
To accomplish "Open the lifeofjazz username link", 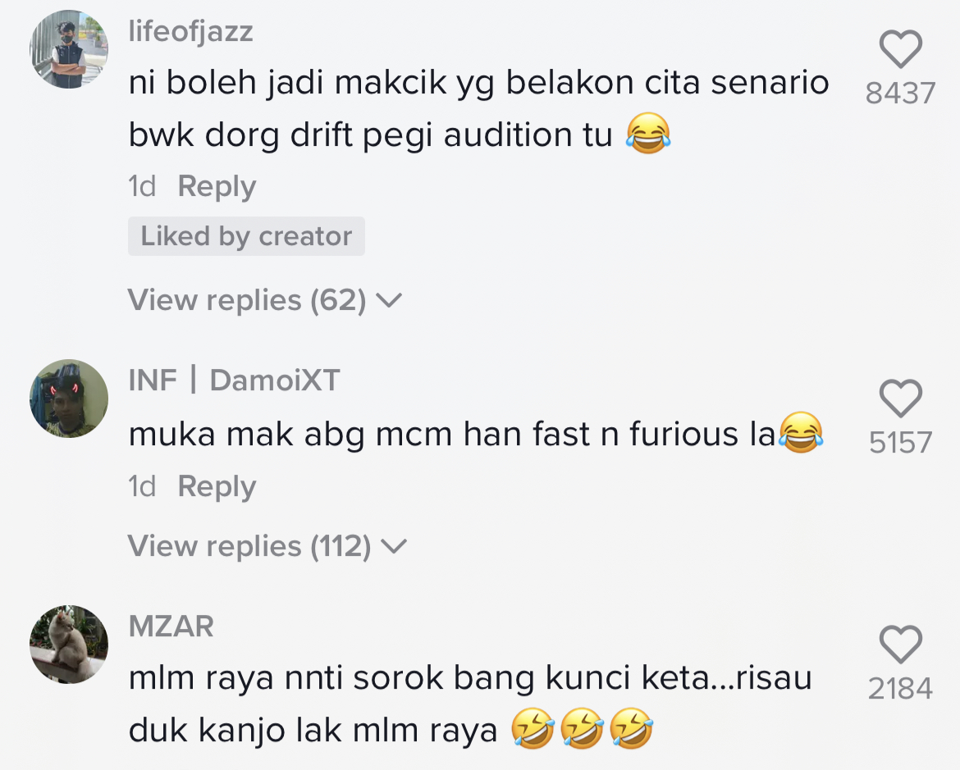I will [x=190, y=31].
